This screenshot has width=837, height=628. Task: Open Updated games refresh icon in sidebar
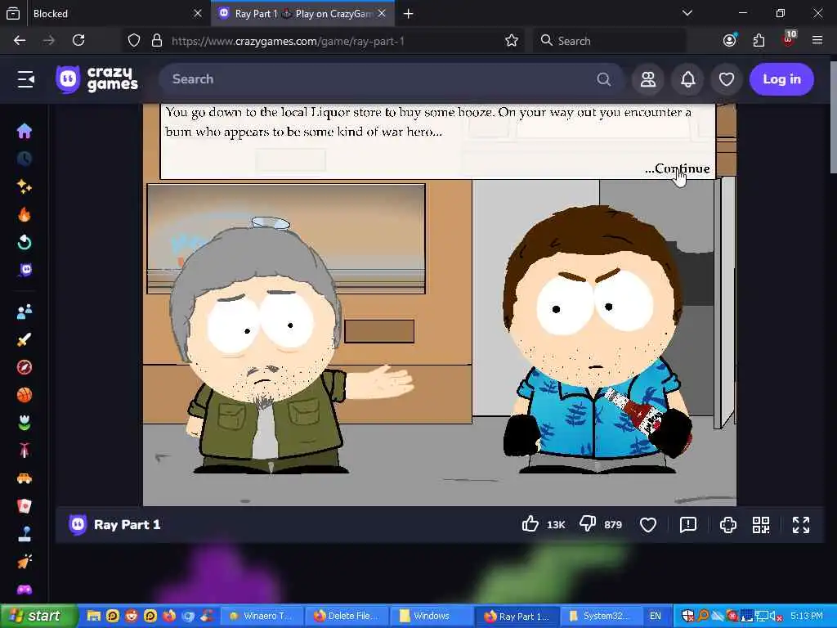point(24,242)
